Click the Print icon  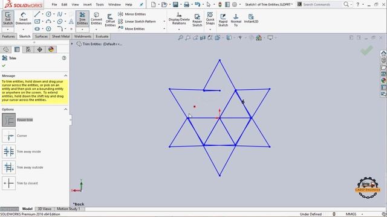point(186,4)
